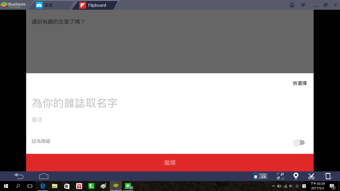Screen dimensions: 340x191
Task: Click the 設為隱藏 label
Action: [41, 141]
